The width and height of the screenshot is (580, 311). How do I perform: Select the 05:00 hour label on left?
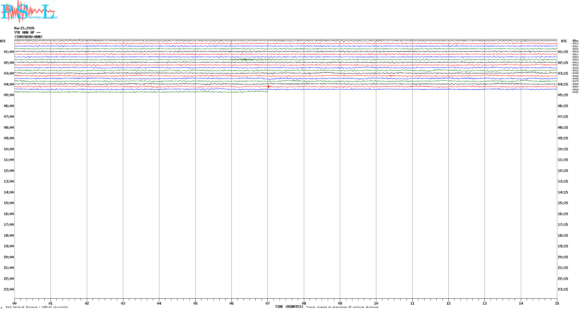pyautogui.click(x=9, y=95)
